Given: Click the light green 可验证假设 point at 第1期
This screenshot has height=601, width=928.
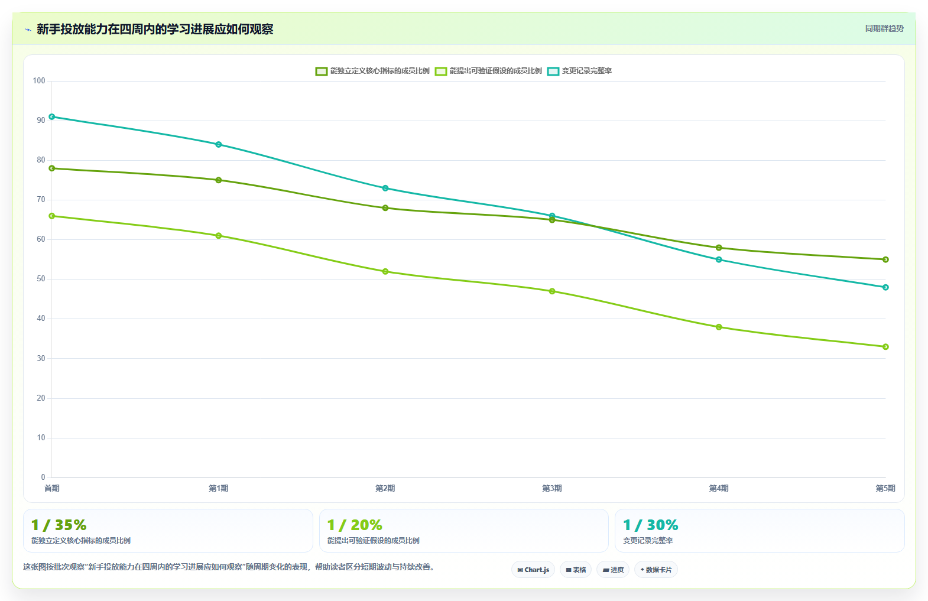Looking at the screenshot, I should click(219, 236).
